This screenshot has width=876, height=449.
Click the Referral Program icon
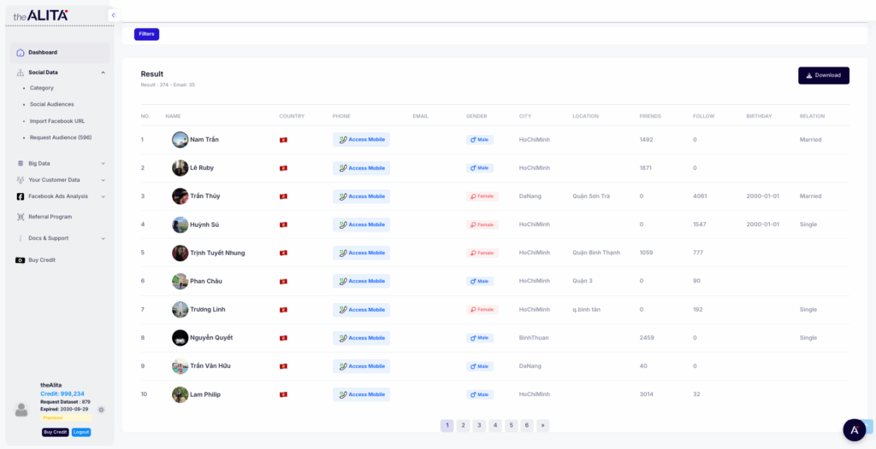(21, 217)
